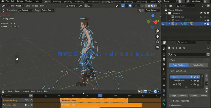This screenshot has height=108, width=211.
Task: Open the Pose Mode dropdown
Action: point(15,6)
